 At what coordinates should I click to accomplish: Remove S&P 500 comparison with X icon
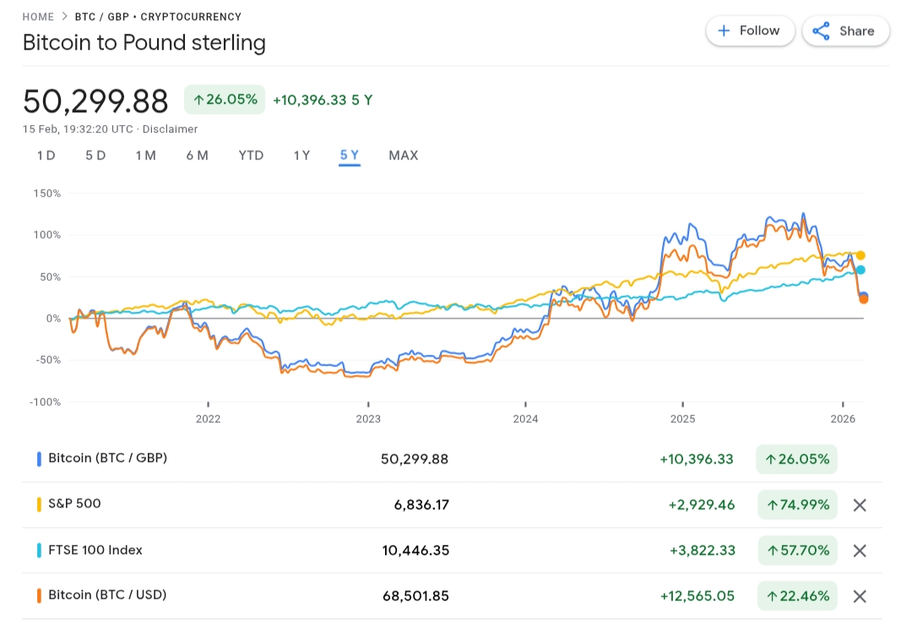click(860, 505)
